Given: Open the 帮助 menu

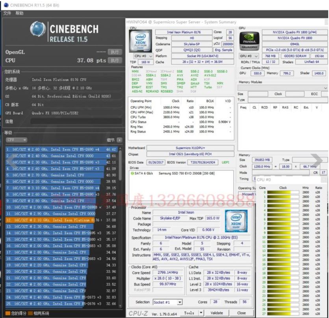Looking at the screenshot, I should 19,13.
